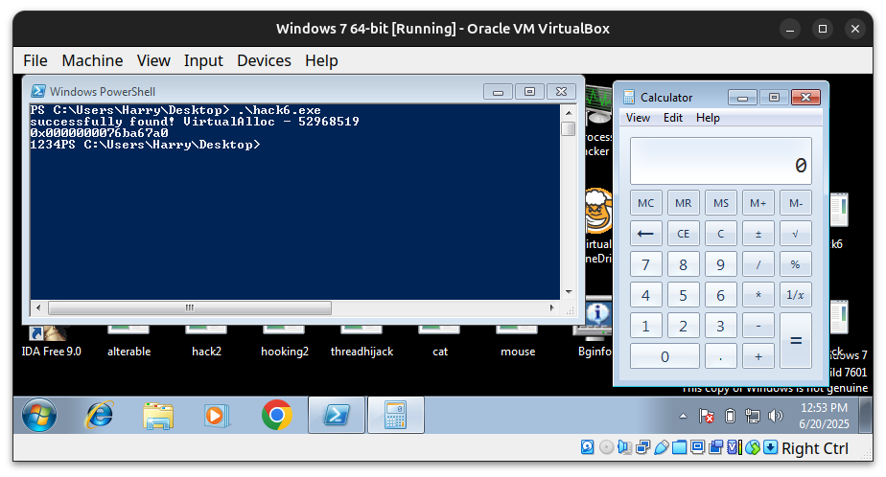Viewport: 886px width, 477px height.
Task: Click Calculator MR memory recall button
Action: coord(683,203)
